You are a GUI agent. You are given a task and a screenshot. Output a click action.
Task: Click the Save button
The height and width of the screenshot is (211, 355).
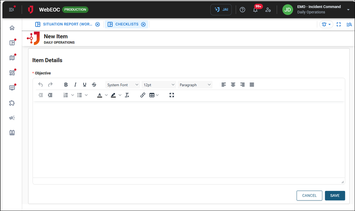coord(335,196)
